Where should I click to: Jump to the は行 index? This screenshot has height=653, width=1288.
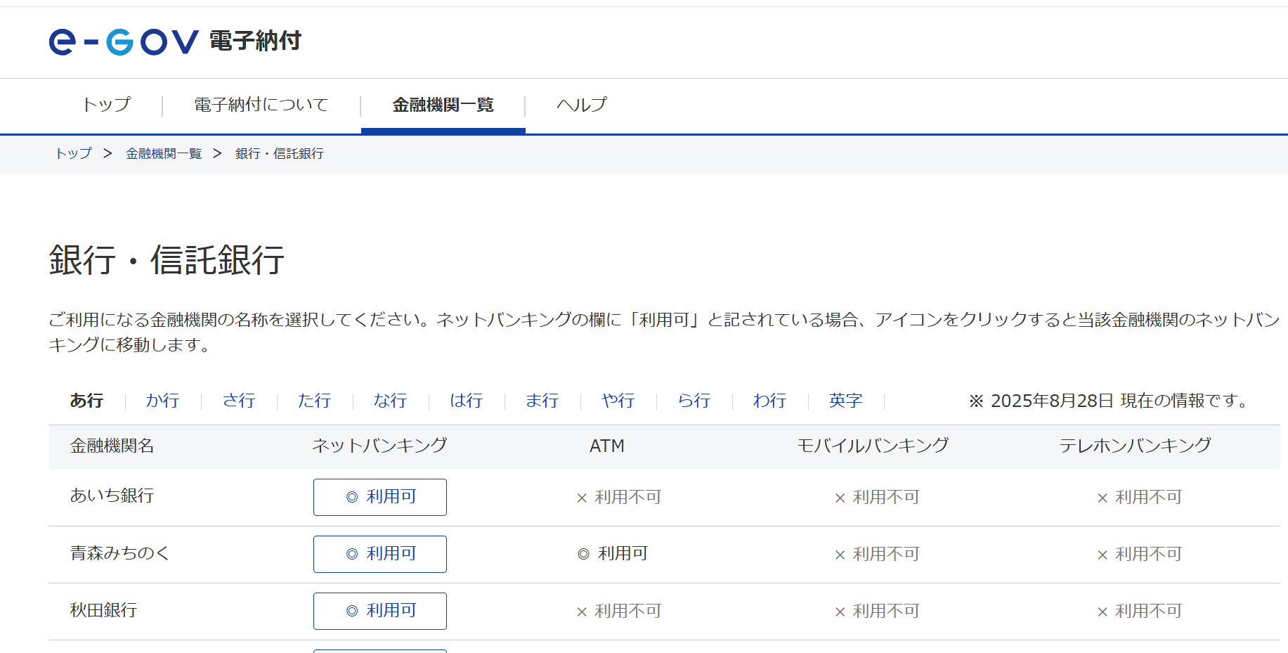(466, 401)
